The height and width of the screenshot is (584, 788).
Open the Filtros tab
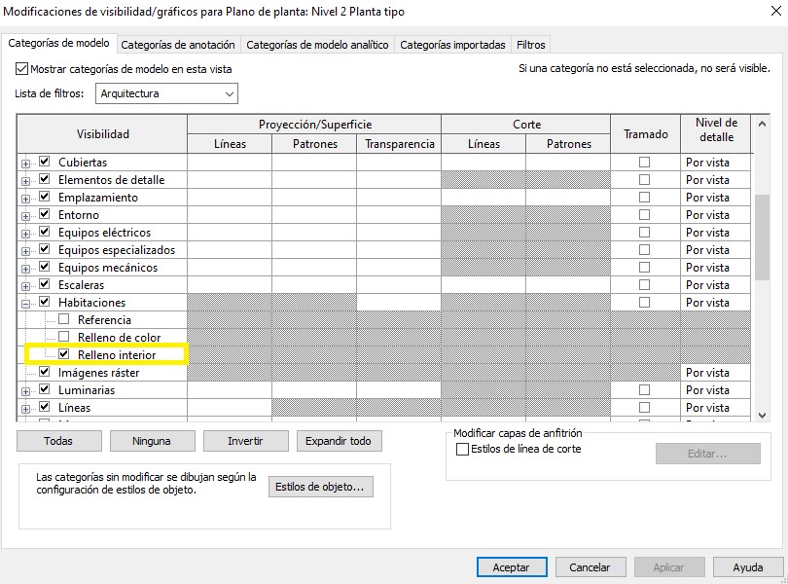pos(531,45)
